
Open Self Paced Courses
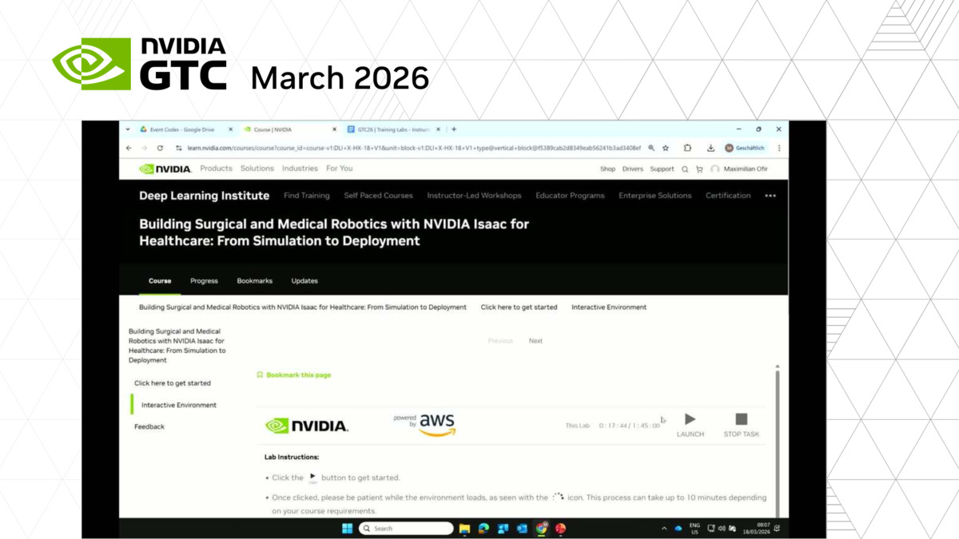(x=379, y=196)
